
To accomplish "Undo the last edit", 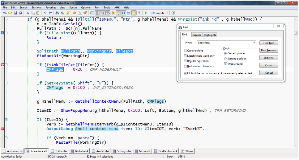I will (x=45, y=13).
